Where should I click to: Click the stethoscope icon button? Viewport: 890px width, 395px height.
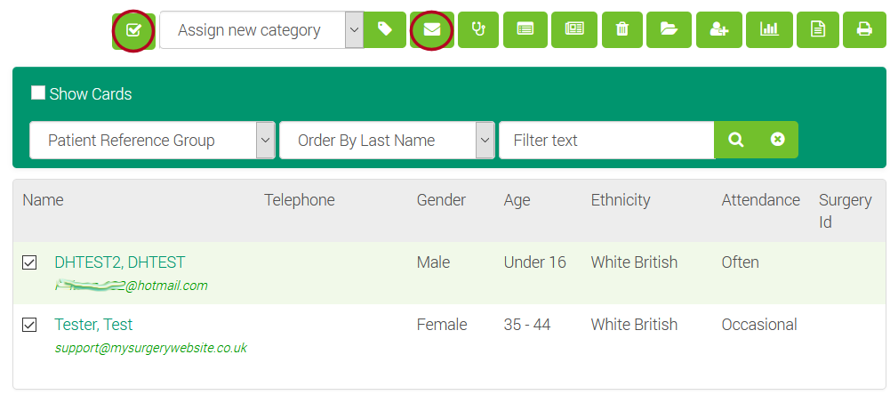(x=478, y=30)
